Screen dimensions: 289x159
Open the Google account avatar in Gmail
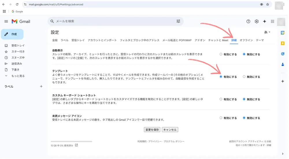click(281, 22)
